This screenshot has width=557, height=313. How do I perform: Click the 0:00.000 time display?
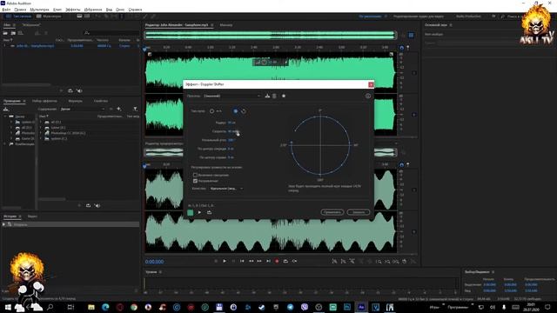(154, 262)
